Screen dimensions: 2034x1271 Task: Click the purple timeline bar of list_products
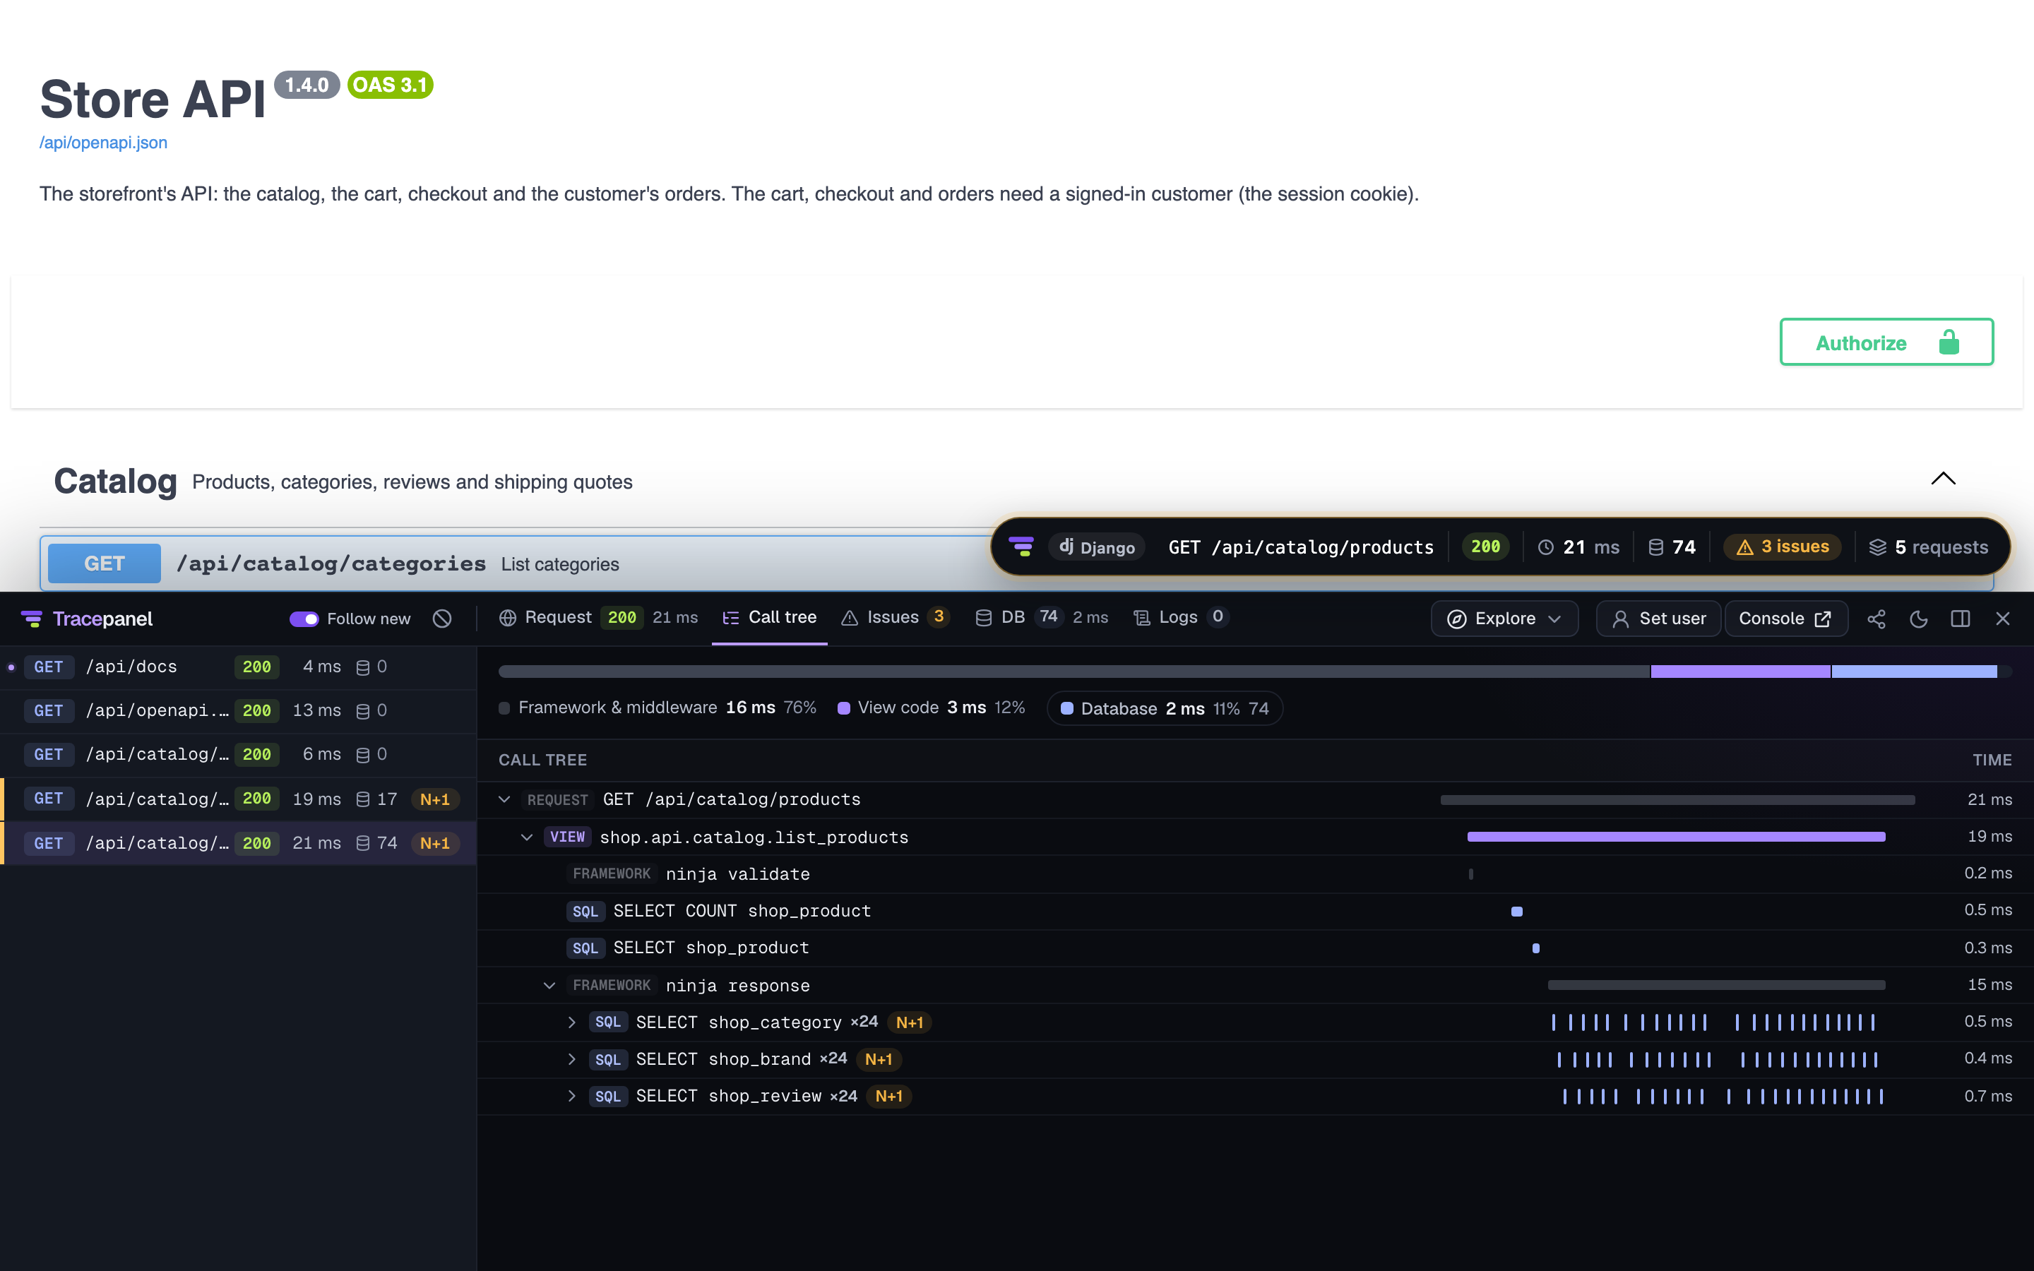1676,837
